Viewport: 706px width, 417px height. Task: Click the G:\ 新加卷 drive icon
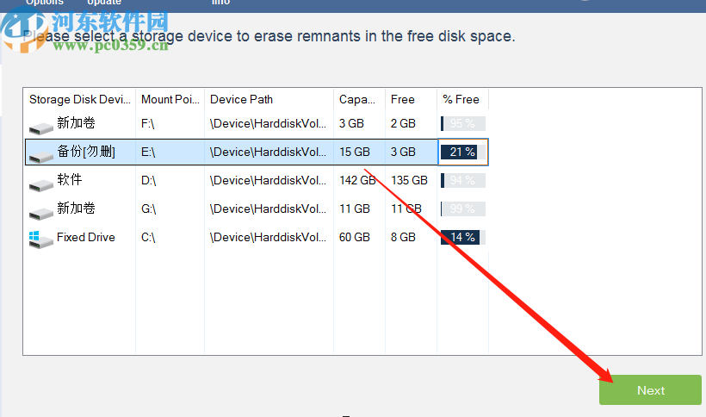(x=41, y=213)
